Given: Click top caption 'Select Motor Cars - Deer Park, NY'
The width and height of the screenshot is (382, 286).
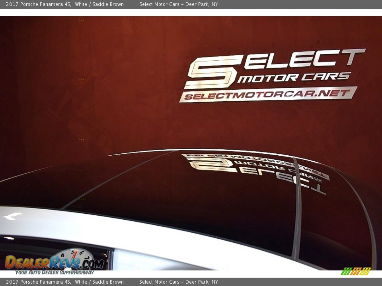Looking at the screenshot, I should (x=178, y=4).
